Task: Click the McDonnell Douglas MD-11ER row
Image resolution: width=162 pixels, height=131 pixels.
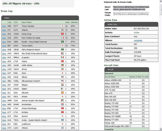Action: (127, 126)
